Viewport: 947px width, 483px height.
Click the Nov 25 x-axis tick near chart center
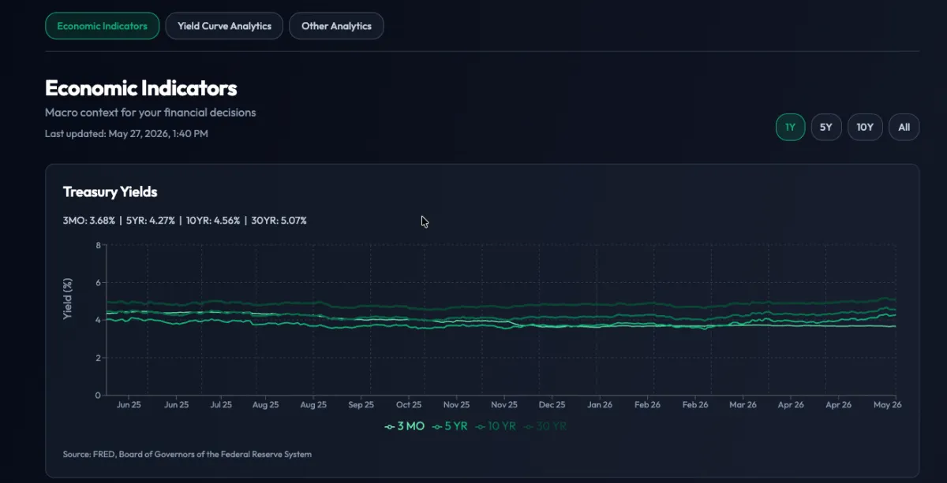click(504, 405)
